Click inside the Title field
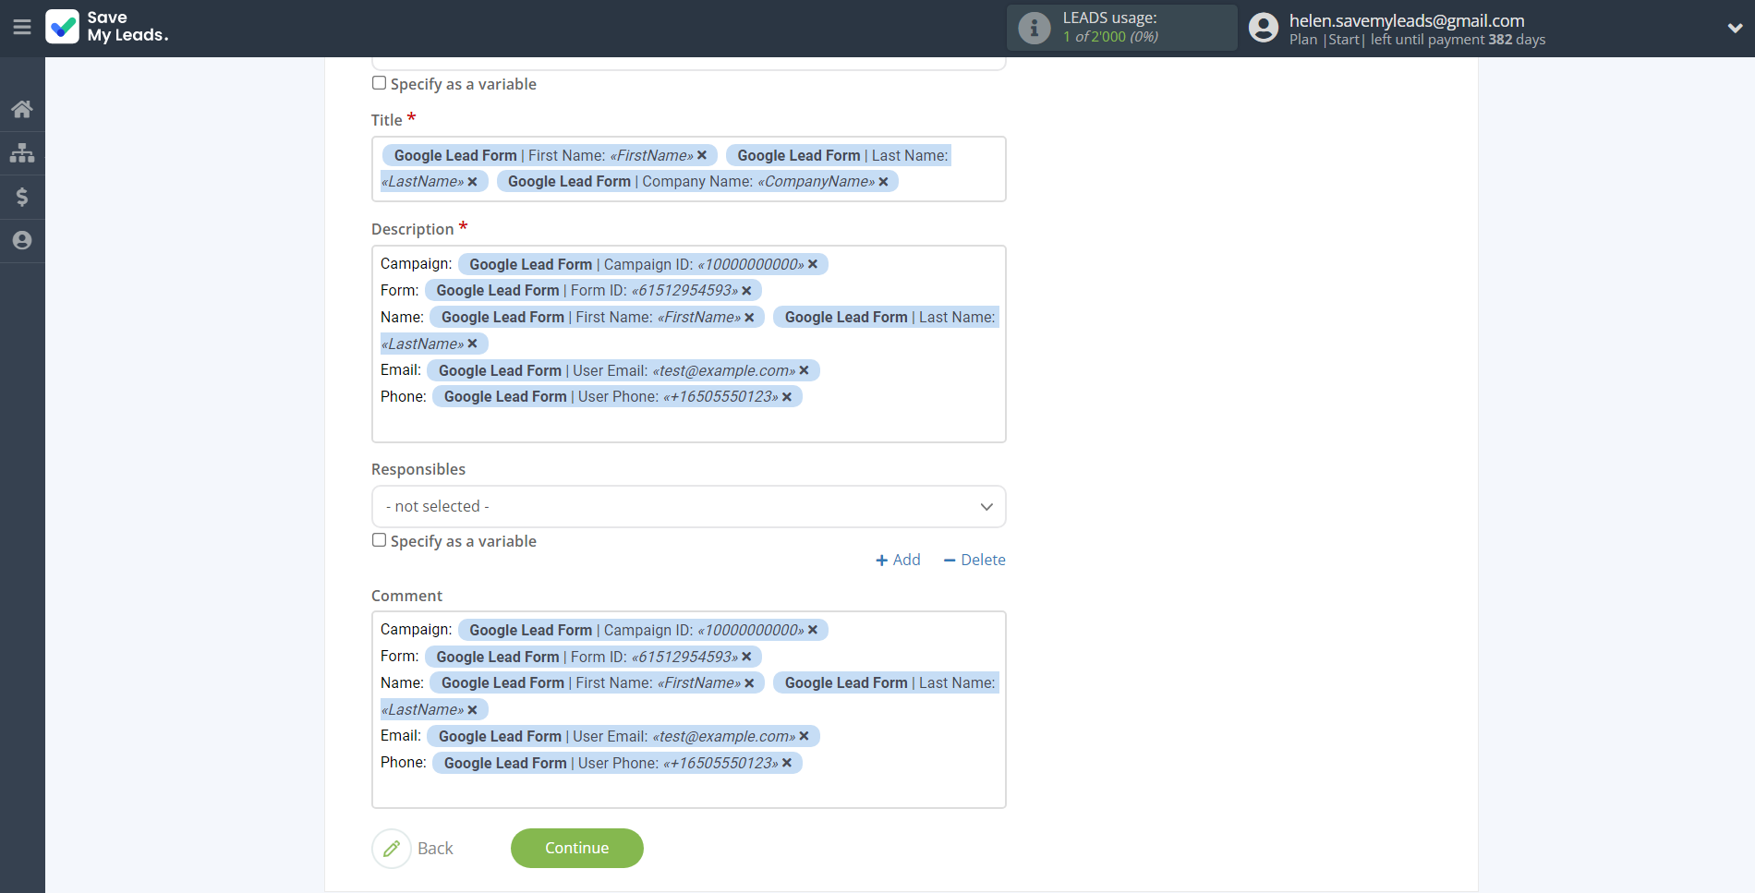 tap(688, 169)
